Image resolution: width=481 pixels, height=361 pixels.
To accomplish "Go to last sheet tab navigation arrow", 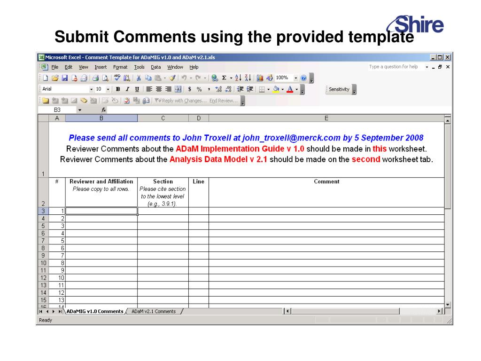I will [x=61, y=311].
